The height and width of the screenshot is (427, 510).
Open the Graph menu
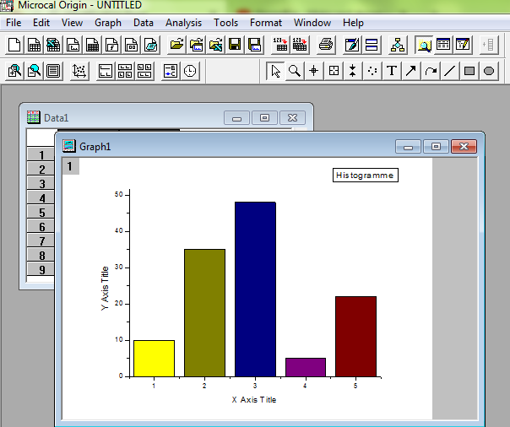pos(108,23)
